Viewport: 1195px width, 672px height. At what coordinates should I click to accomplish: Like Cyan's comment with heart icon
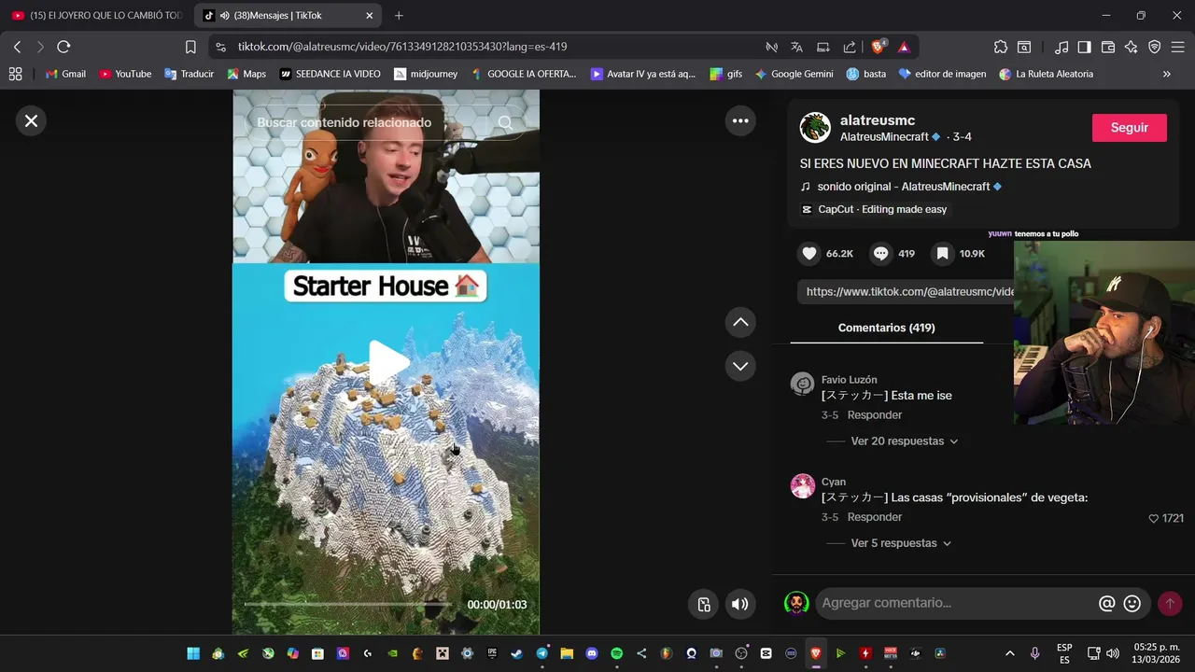[x=1153, y=518]
